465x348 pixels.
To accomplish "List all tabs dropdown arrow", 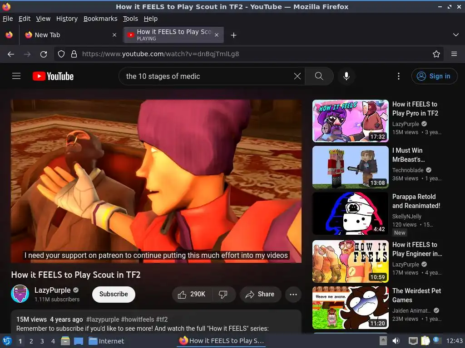I will [x=456, y=35].
